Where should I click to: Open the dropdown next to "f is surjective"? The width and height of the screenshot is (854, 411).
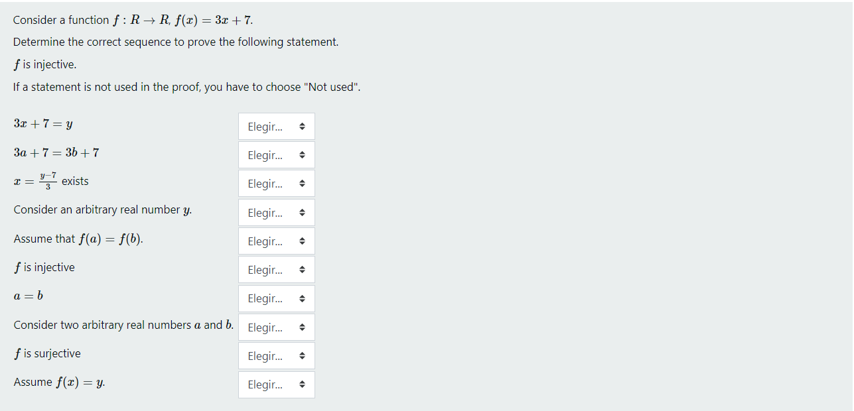(276, 356)
